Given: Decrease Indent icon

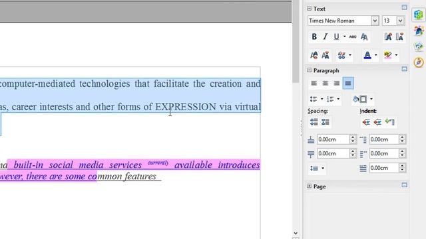Looking at the screenshot, I should (377, 122).
